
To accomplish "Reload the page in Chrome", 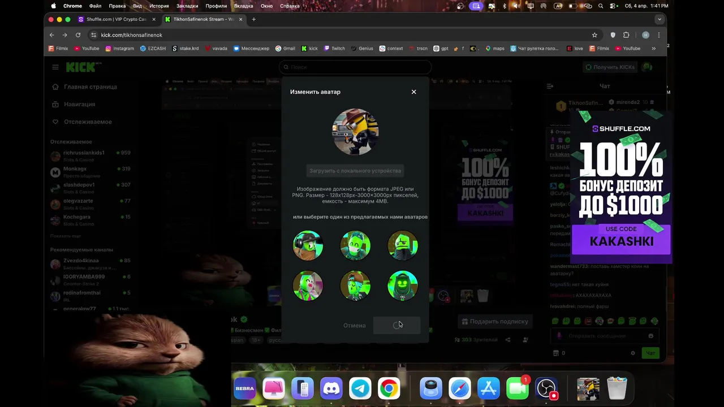I will [x=78, y=35].
